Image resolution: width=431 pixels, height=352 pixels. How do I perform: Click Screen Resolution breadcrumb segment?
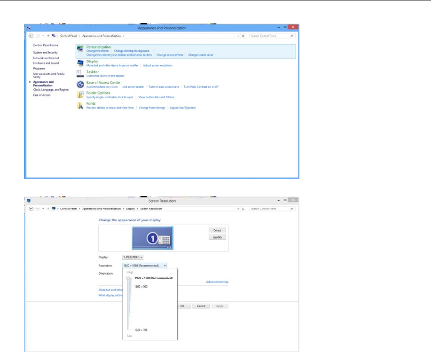pos(151,209)
